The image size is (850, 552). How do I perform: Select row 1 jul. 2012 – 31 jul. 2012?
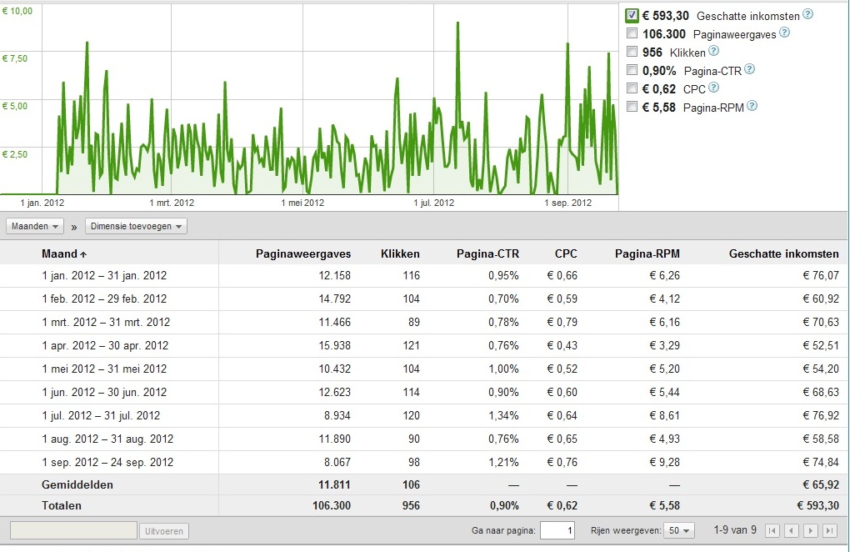(x=424, y=415)
